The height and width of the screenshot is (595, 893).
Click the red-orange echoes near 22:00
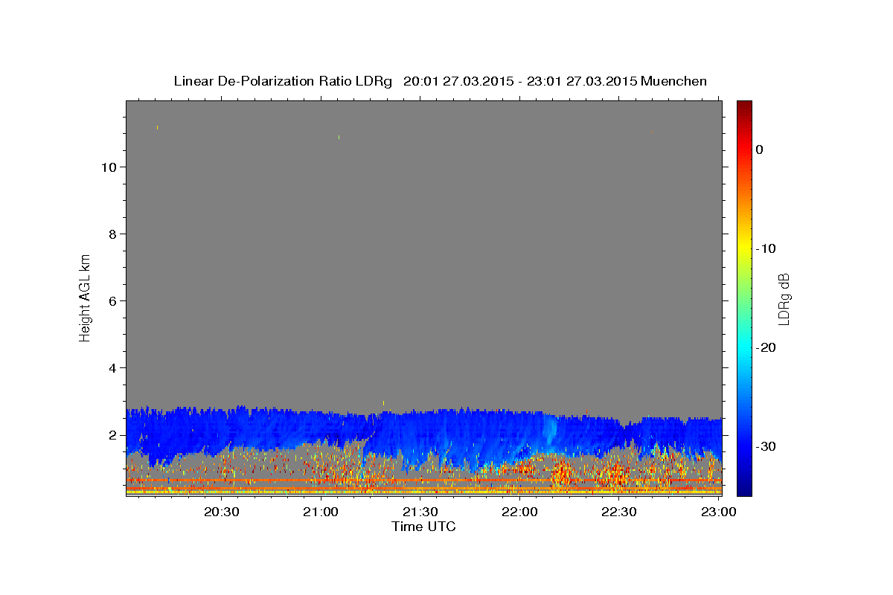click(521, 469)
